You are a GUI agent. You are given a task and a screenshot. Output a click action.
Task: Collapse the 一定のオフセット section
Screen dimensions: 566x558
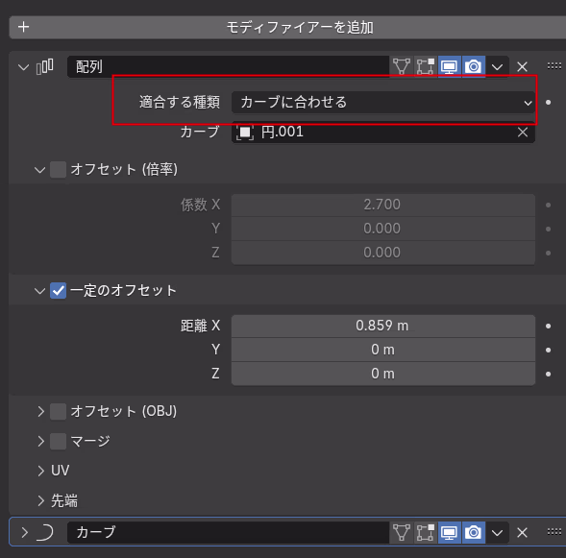[39, 291]
